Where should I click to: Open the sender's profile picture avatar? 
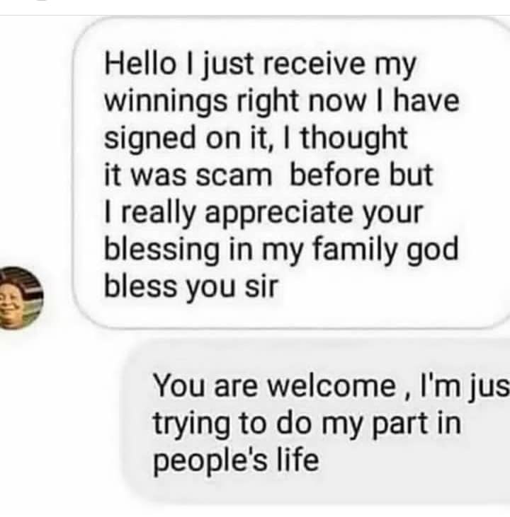21,298
